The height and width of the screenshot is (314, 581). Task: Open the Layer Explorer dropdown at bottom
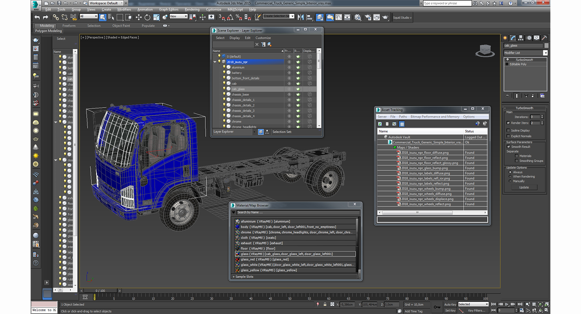[x=234, y=132]
